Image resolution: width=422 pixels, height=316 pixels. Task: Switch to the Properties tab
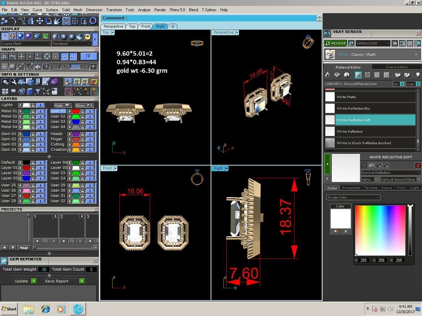click(351, 188)
